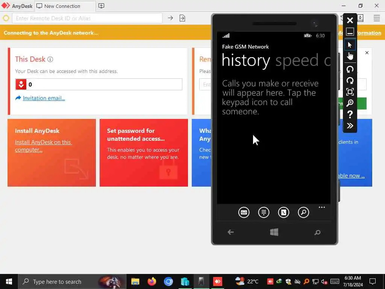Open File Explorer from taskbar
This screenshot has height=289, width=385.
click(x=135, y=281)
